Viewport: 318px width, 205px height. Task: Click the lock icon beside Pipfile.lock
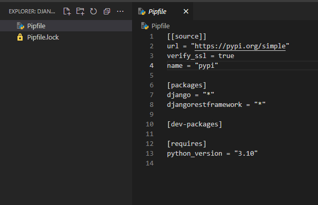[x=20, y=37]
